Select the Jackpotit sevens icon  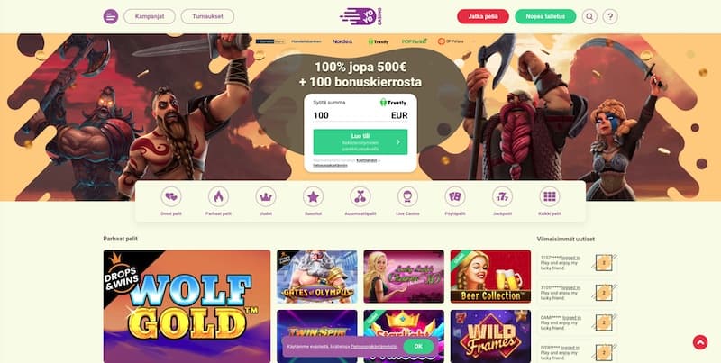502,196
